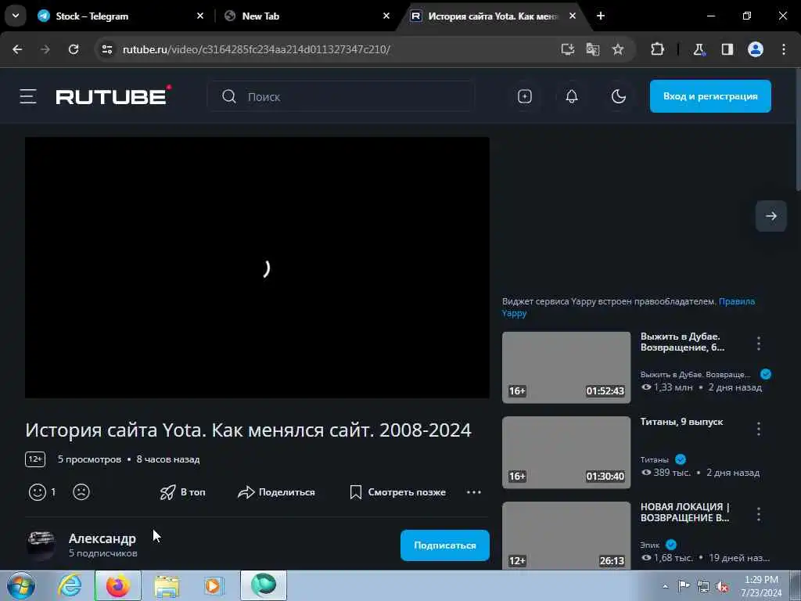
Task: Bookmark this page with star icon
Action: [618, 49]
